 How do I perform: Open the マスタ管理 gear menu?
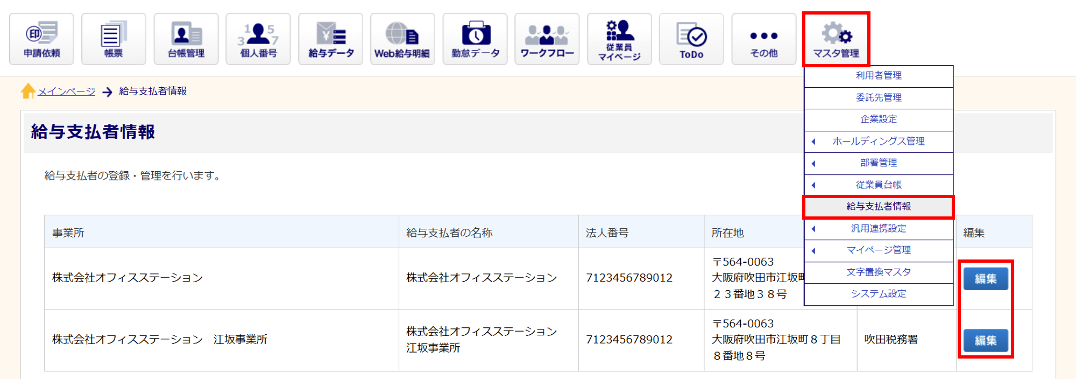836,39
